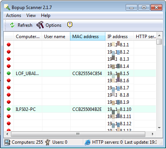
Task: Minimize the Bopup Scanner window
Action: tap(131, 8)
